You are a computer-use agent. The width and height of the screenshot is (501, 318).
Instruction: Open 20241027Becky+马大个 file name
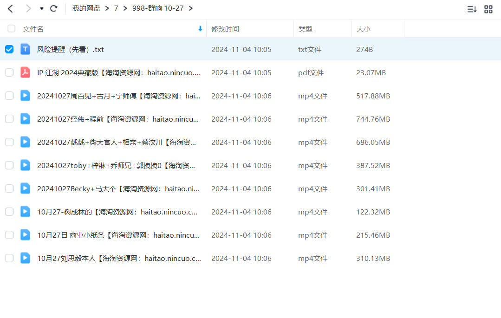pyautogui.click(x=118, y=189)
